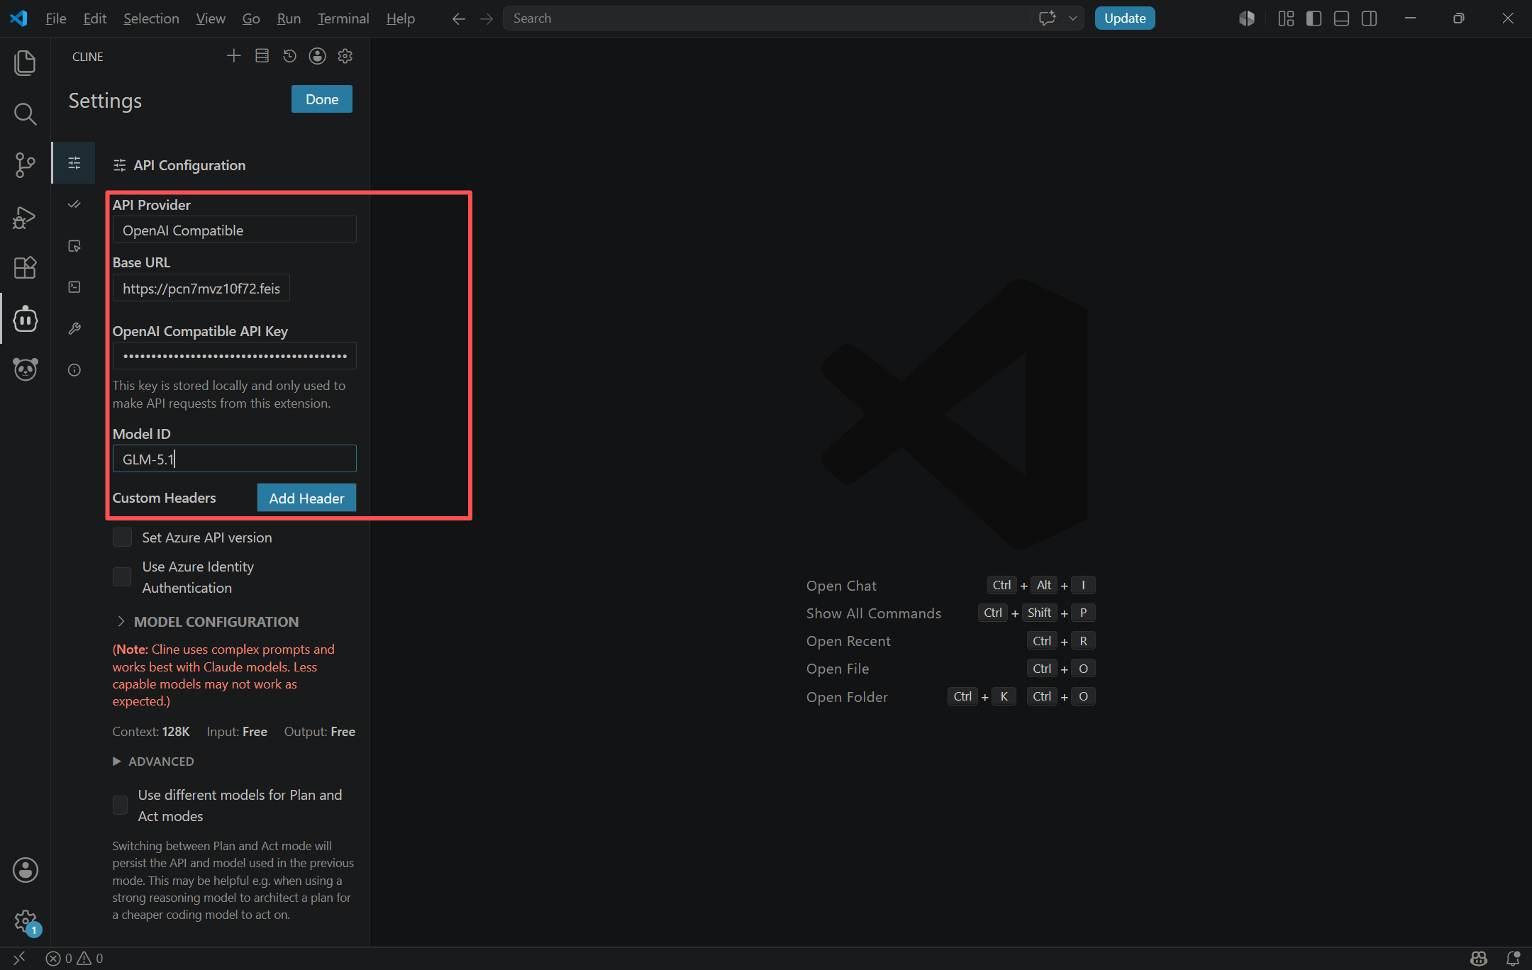Open the errors and warnings status indicator
The image size is (1532, 970).
[74, 958]
